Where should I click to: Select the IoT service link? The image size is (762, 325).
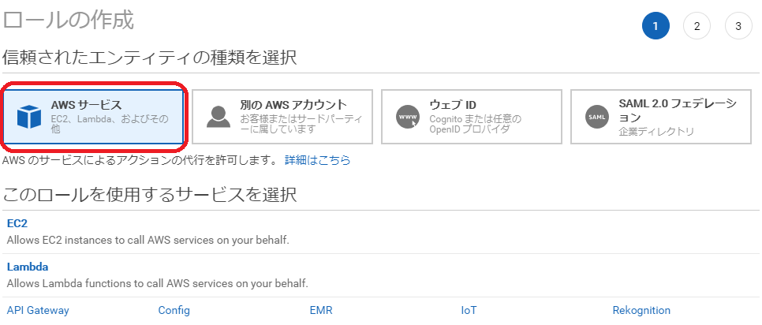click(x=469, y=310)
